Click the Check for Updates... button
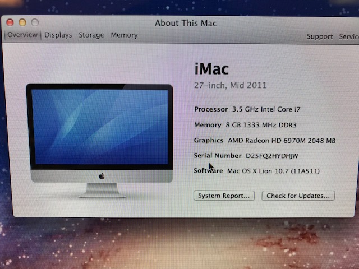 [x=298, y=196]
